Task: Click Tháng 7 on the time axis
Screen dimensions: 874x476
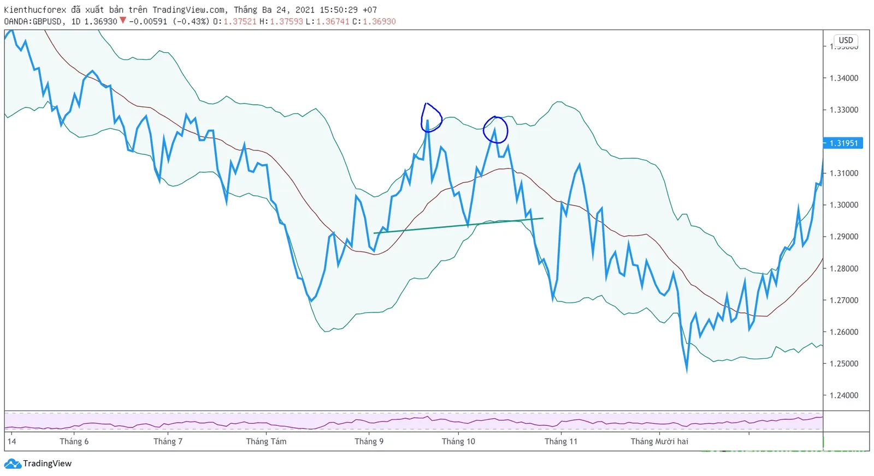Action: coord(168,442)
